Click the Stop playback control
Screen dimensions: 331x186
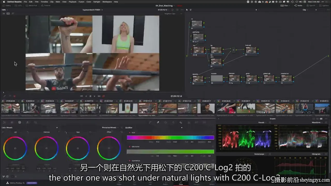click(90, 96)
